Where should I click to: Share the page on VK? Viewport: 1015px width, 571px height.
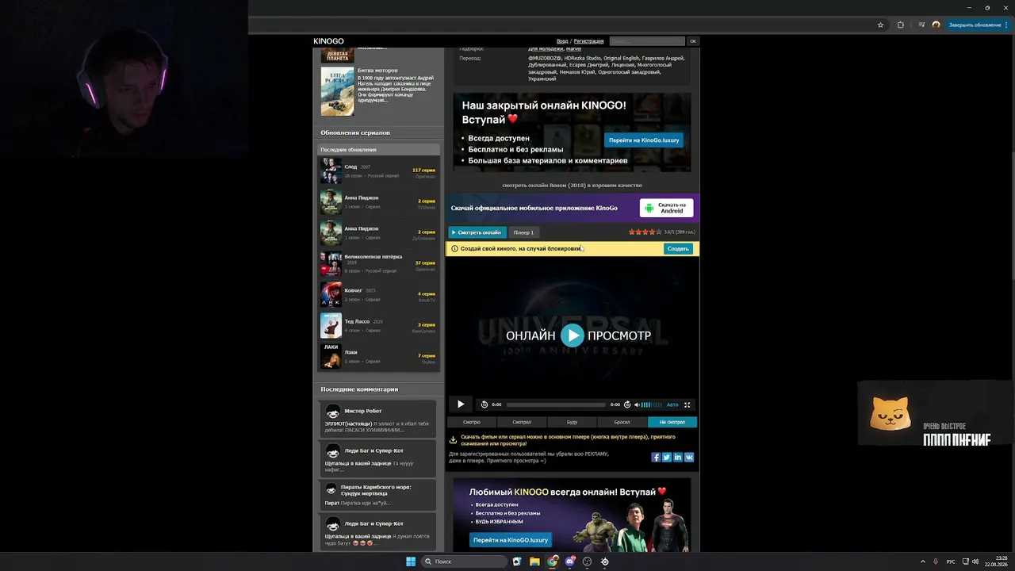[689, 458]
